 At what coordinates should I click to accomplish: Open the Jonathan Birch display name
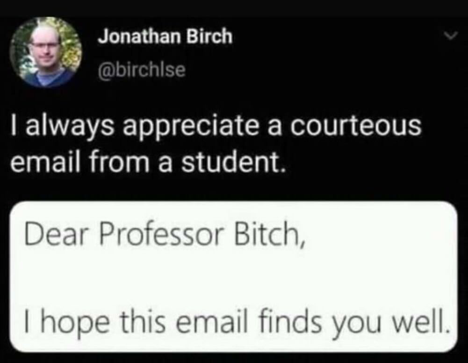pyautogui.click(x=166, y=36)
